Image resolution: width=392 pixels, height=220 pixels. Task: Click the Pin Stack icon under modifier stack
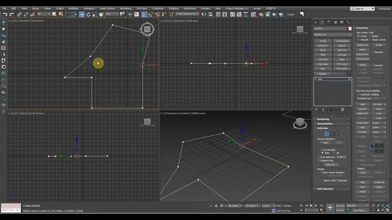click(x=316, y=110)
